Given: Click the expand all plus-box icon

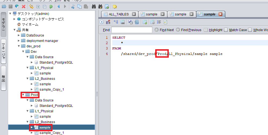Looking at the screenshot, I should click(38, 7).
